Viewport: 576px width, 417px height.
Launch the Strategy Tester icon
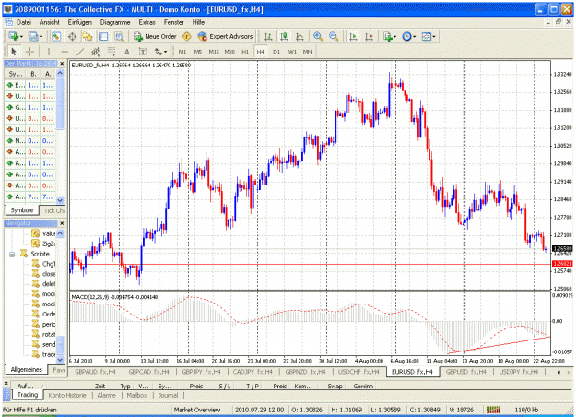pyautogui.click(x=119, y=36)
